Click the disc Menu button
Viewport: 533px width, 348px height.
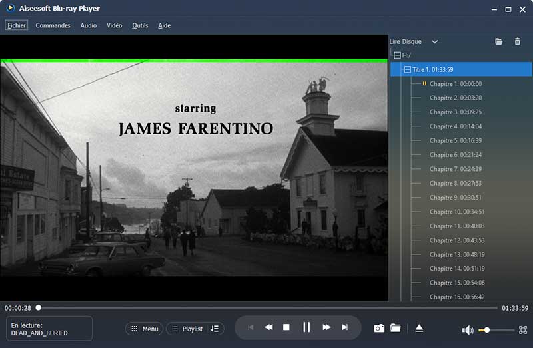click(x=144, y=329)
